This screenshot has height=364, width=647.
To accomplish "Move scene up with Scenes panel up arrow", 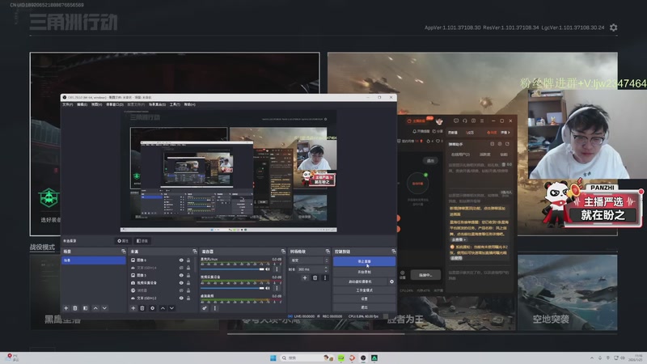I will click(95, 308).
